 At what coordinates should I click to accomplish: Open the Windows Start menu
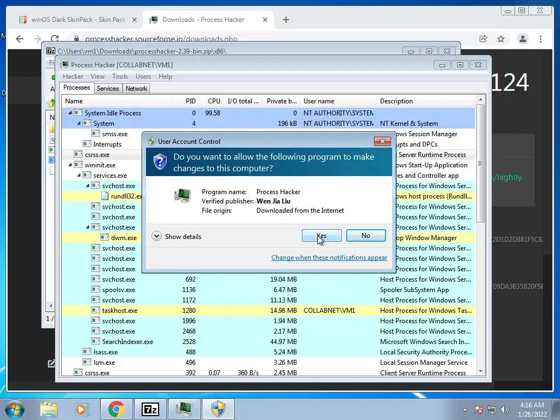point(15,409)
